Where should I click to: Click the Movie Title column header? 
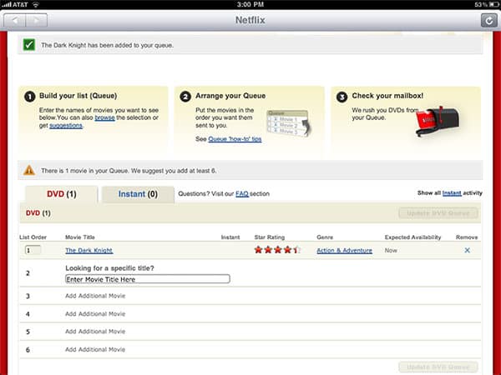(80, 237)
